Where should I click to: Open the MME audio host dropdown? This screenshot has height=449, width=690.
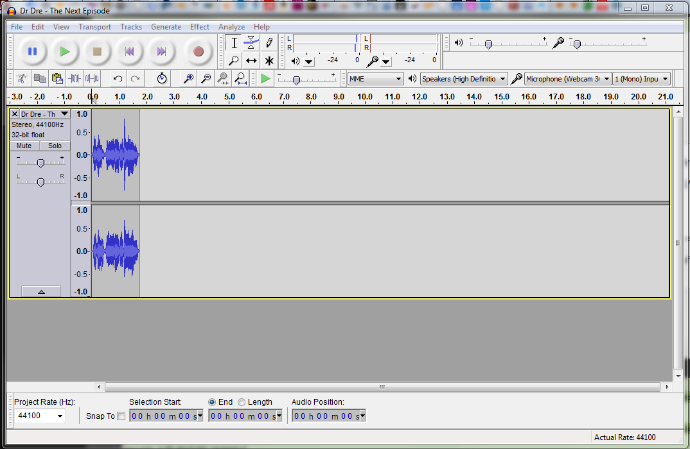[x=375, y=79]
